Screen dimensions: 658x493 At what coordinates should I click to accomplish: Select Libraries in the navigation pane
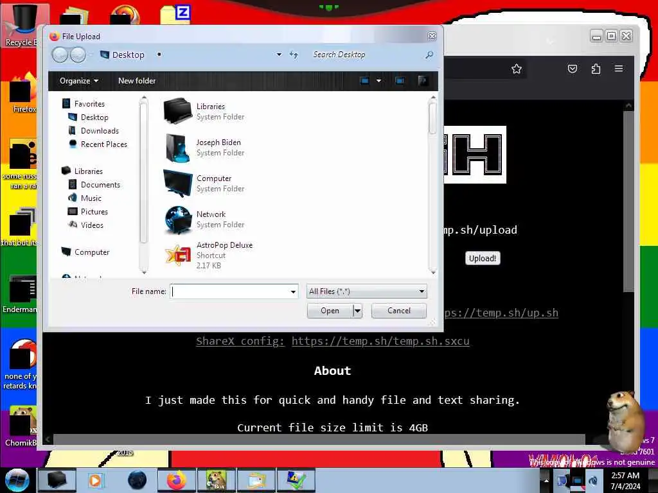pyautogui.click(x=88, y=171)
